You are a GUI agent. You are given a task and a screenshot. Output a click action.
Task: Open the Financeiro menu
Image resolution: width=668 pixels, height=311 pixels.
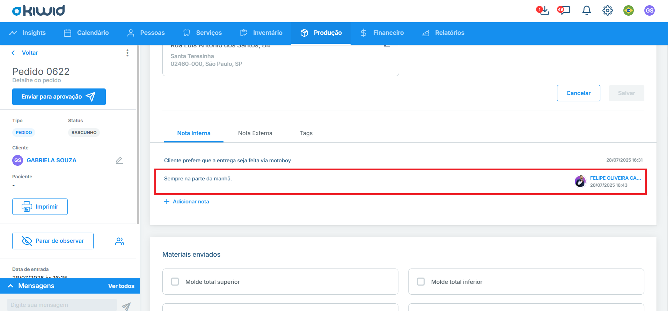[382, 33]
